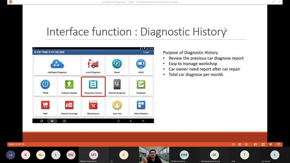Click 'X-431 PAD V V7.03.005' header text

(49, 53)
